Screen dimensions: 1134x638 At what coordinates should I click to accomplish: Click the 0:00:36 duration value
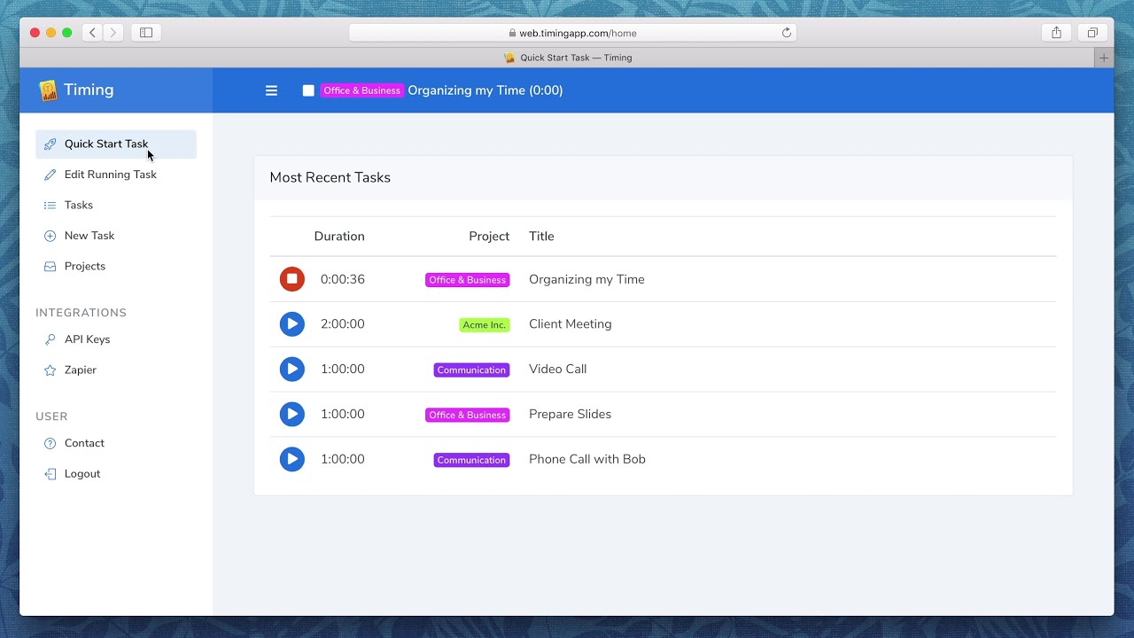click(x=343, y=279)
